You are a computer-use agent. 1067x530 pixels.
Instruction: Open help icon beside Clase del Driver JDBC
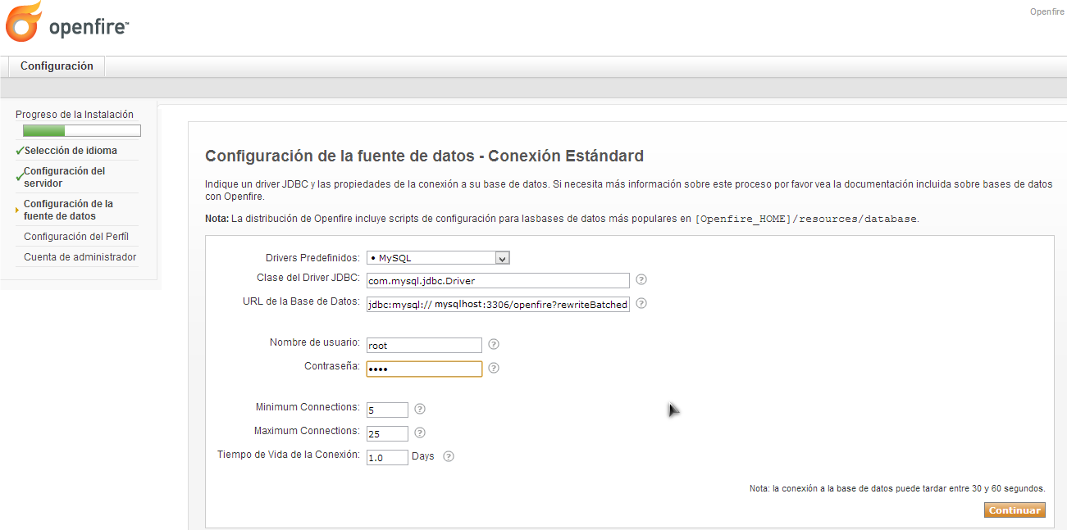coord(641,279)
